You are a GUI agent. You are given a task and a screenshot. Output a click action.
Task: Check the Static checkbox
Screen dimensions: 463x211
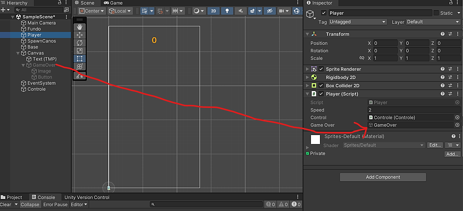click(436, 13)
